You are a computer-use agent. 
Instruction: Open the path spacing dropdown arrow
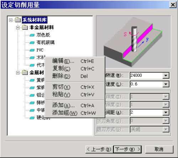coord(166,112)
